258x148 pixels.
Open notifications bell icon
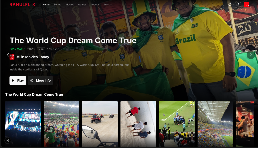click(238, 5)
